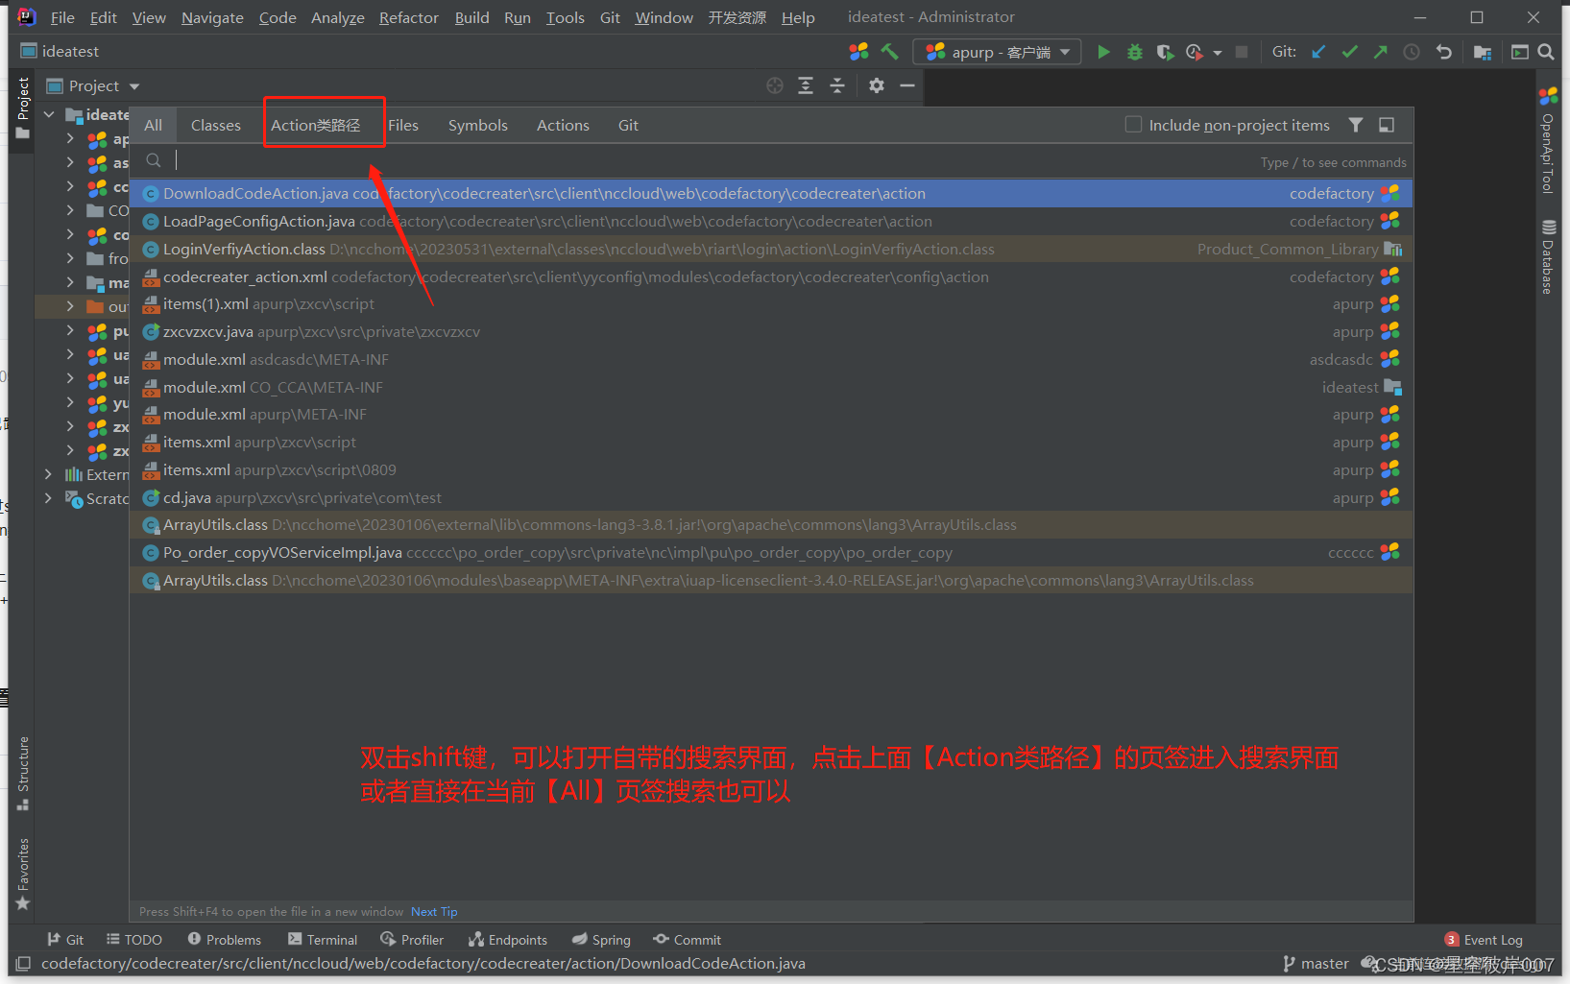Start debugging with the bug icon
Screen dimensions: 1570x984
tap(1134, 52)
